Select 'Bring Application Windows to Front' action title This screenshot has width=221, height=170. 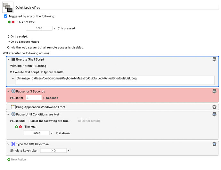click(41, 107)
